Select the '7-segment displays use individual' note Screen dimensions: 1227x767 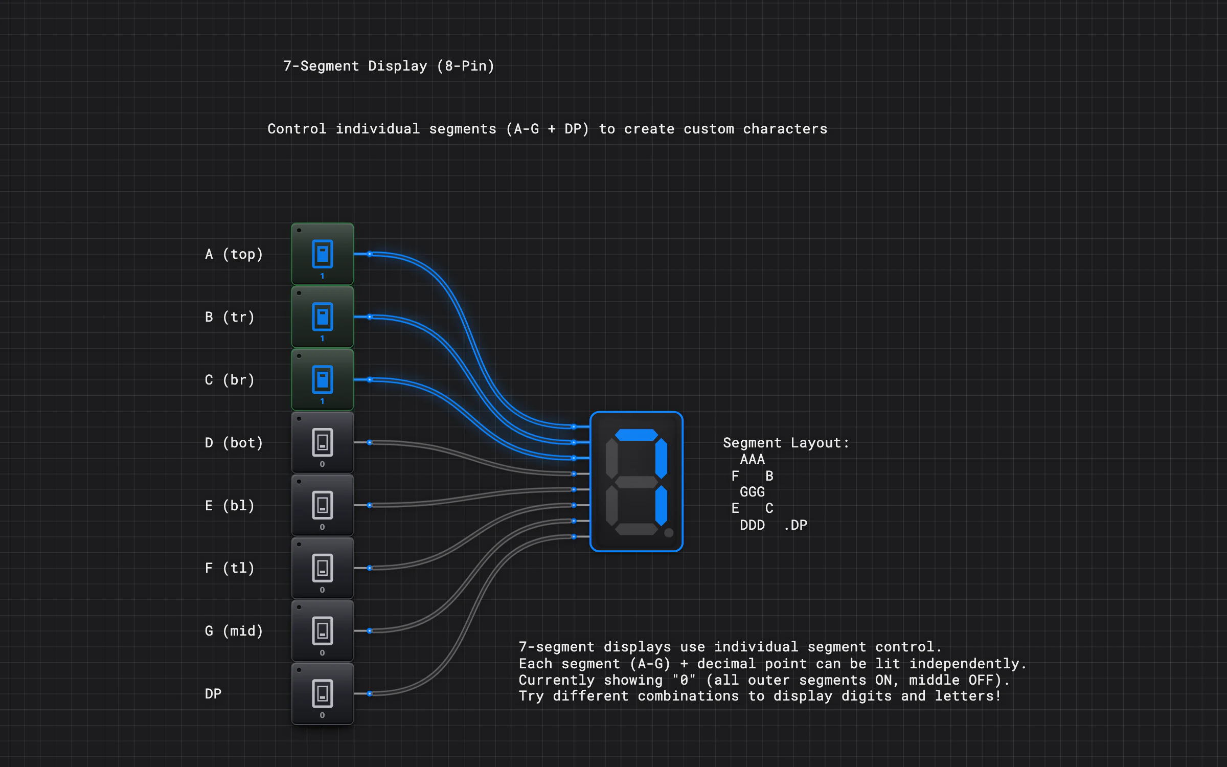coord(772,671)
